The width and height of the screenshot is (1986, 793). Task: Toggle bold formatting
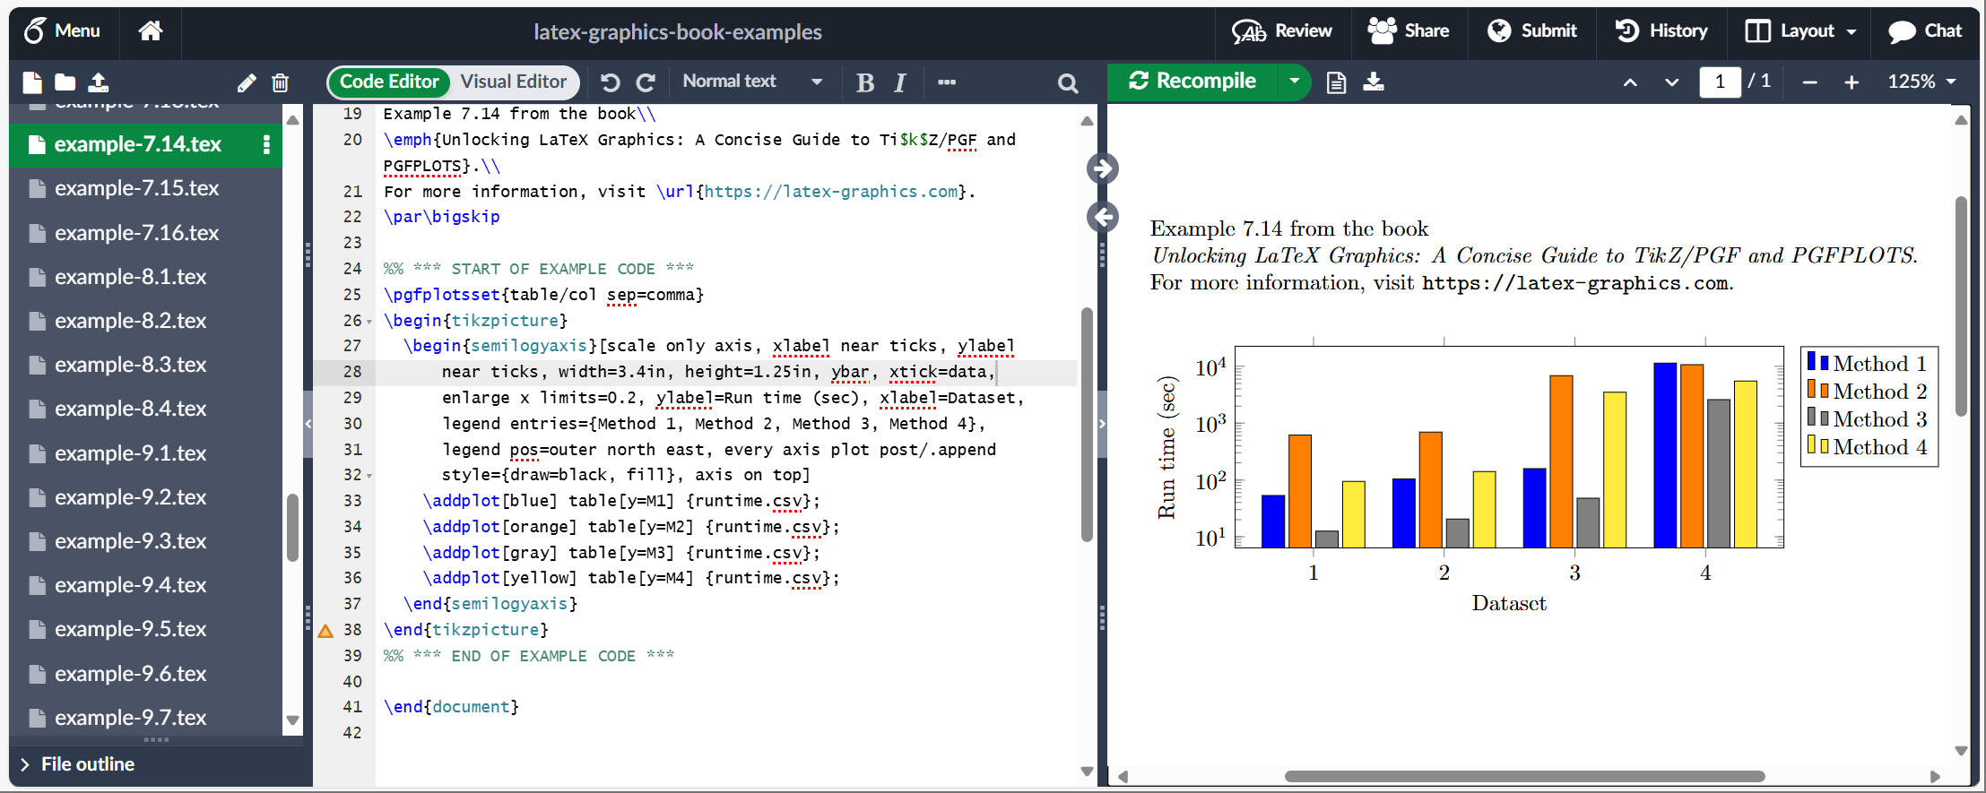(x=864, y=83)
